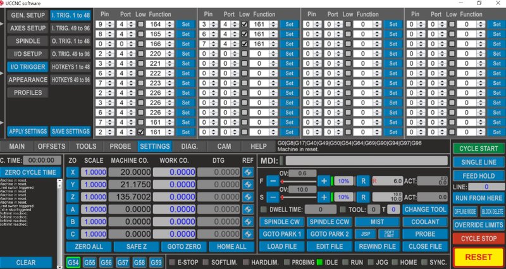Click the DWELL TIME value field
Screen dimensions: 506x269
(321, 210)
